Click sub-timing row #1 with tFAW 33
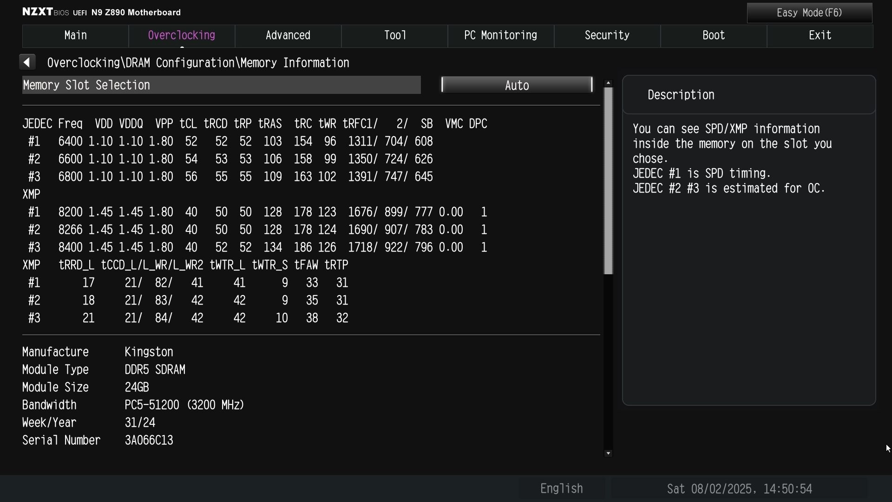Image resolution: width=892 pixels, height=502 pixels. pyautogui.click(x=188, y=283)
